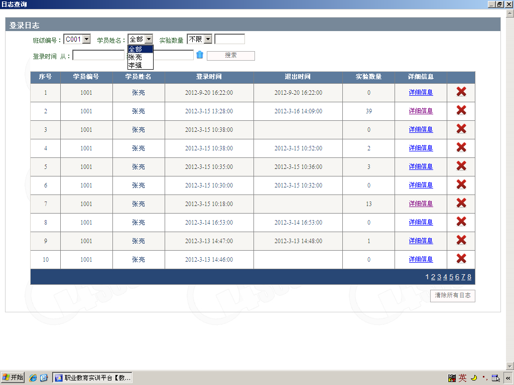Open 详细信息 link for row 7
The image size is (514, 385).
[421, 204]
